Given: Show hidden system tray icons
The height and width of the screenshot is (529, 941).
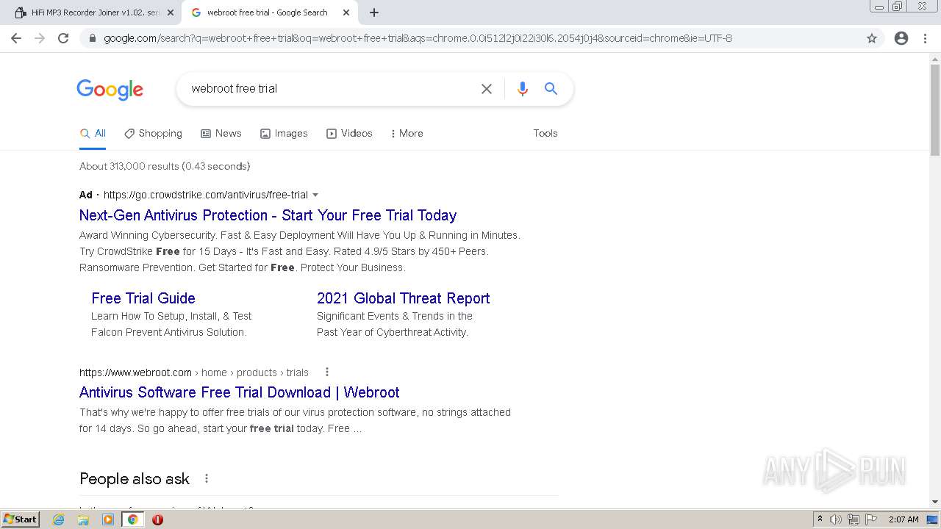Looking at the screenshot, I should click(820, 519).
